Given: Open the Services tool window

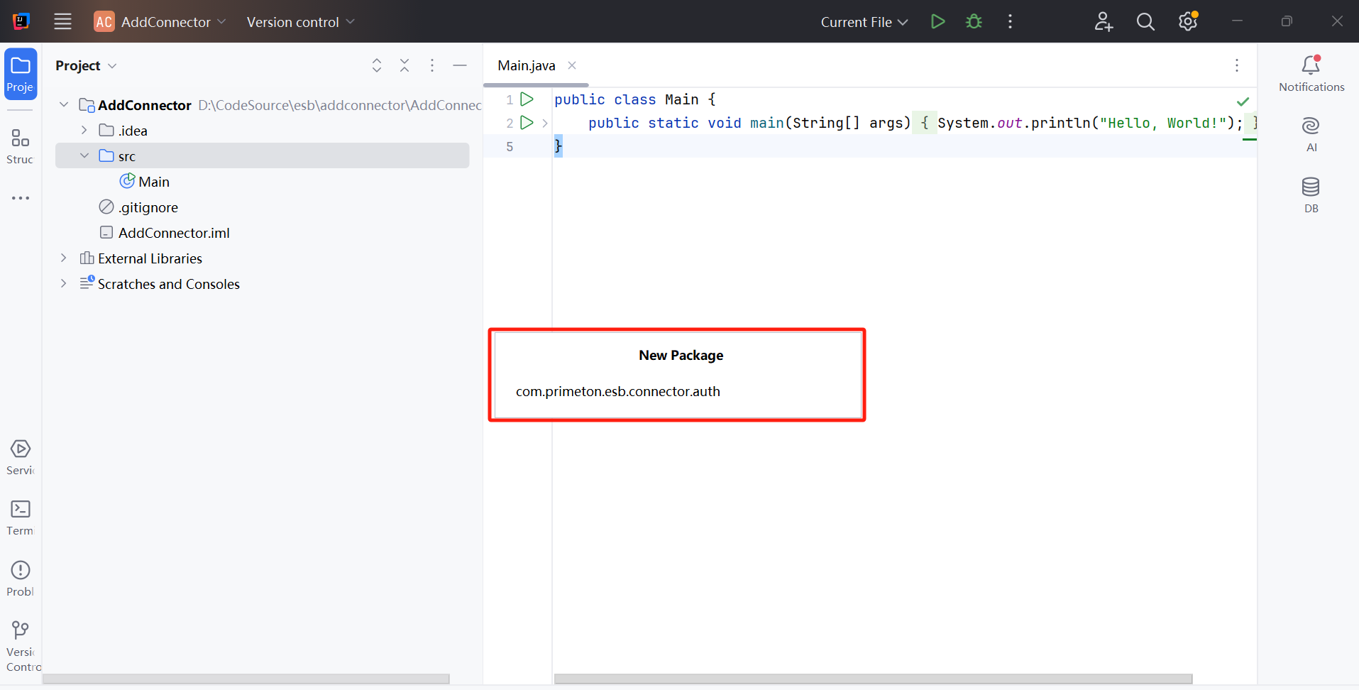Looking at the screenshot, I should (x=20, y=456).
